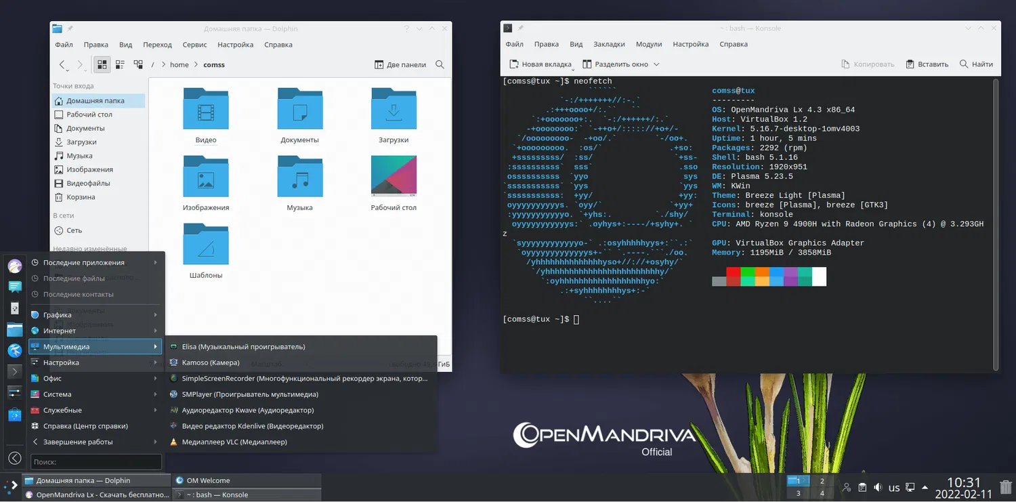Switch to the OM Welcome taskbar window

(x=246, y=480)
